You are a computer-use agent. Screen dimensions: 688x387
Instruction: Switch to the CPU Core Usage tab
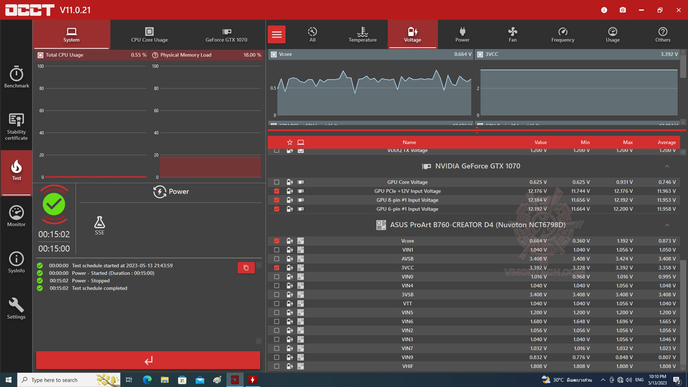[x=149, y=34]
